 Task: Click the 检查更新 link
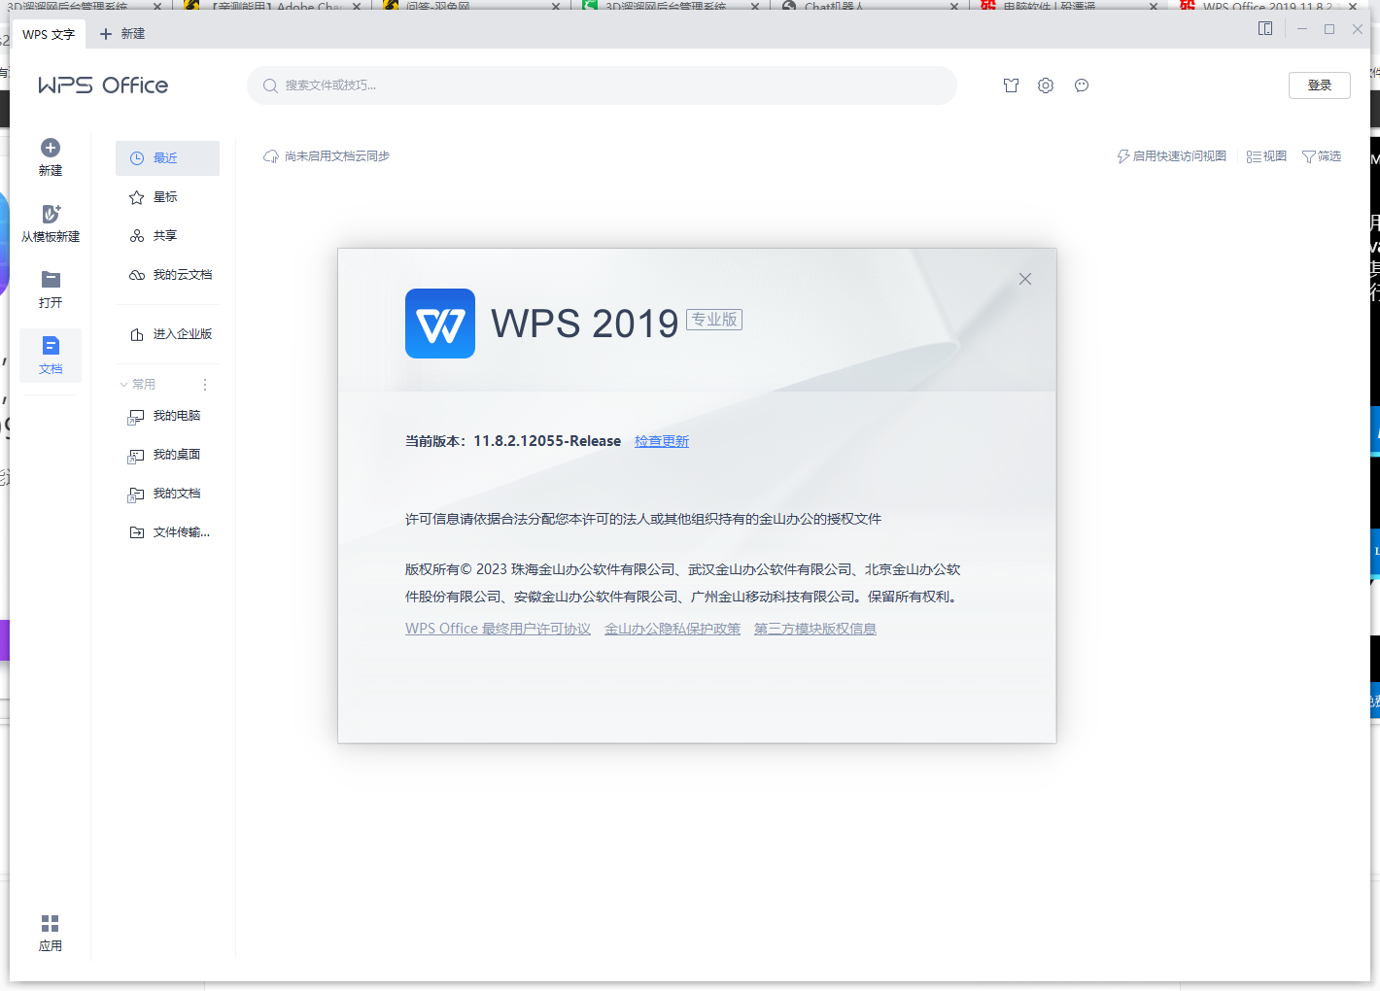[x=662, y=441]
